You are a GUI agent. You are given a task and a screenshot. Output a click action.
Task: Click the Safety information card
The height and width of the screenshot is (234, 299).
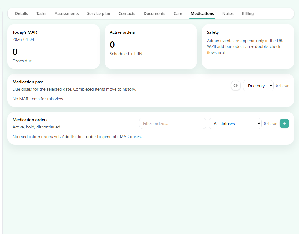(248, 46)
